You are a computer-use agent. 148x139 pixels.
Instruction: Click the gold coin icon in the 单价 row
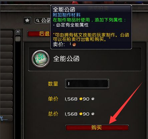coord(81,99)
